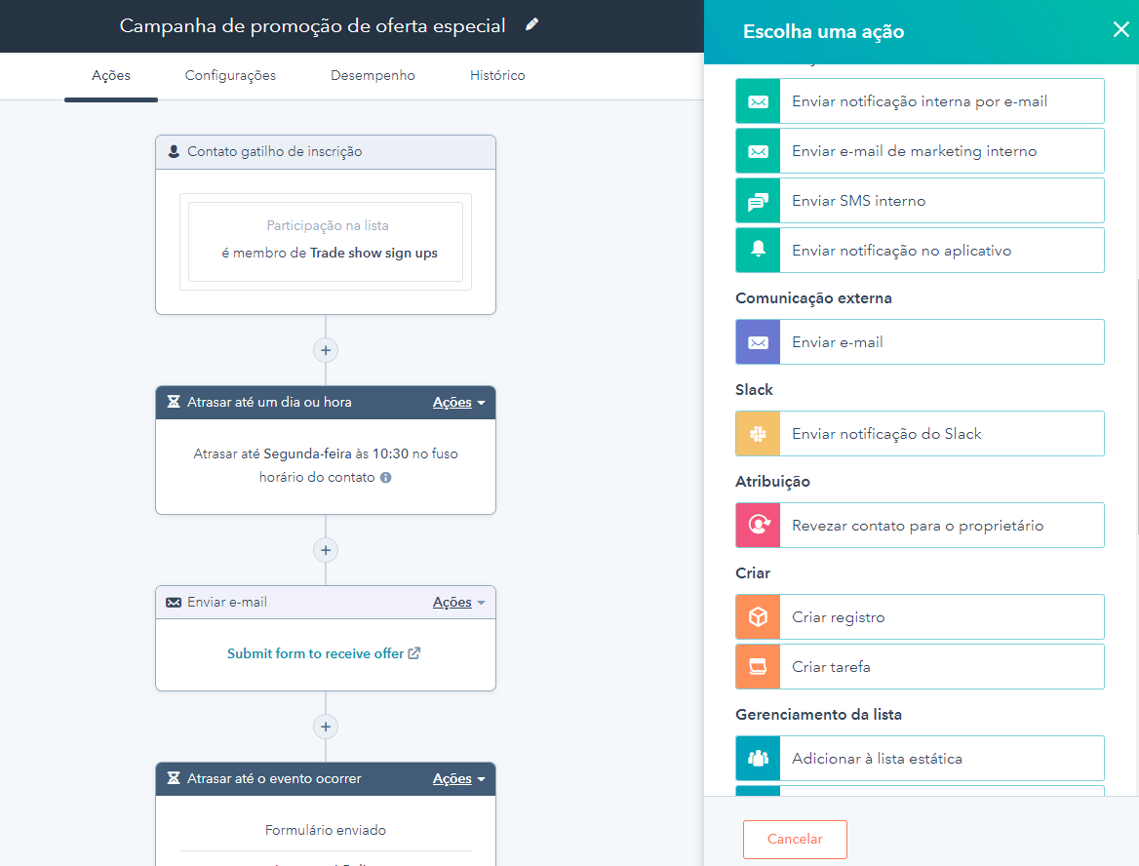Click the Criar tarefa icon
Screen dimensions: 1139x866
(758, 667)
